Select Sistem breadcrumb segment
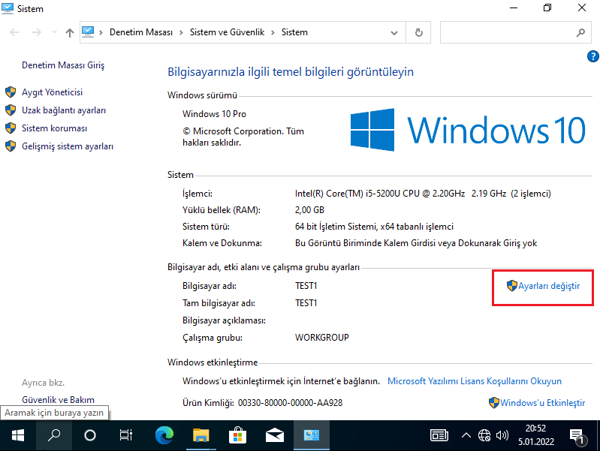Screen dimensions: 600x451 coord(294,32)
